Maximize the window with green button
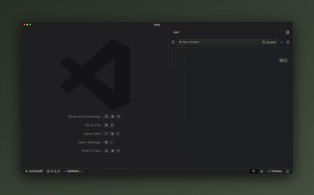 pos(30,25)
